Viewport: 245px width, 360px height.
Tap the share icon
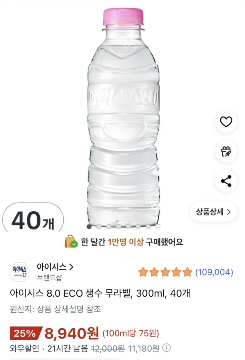[x=226, y=181]
